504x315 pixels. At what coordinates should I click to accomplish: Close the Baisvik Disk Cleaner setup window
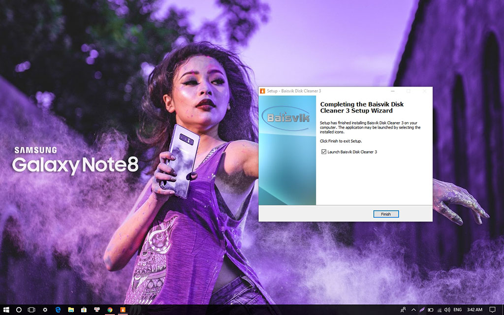[x=424, y=91]
